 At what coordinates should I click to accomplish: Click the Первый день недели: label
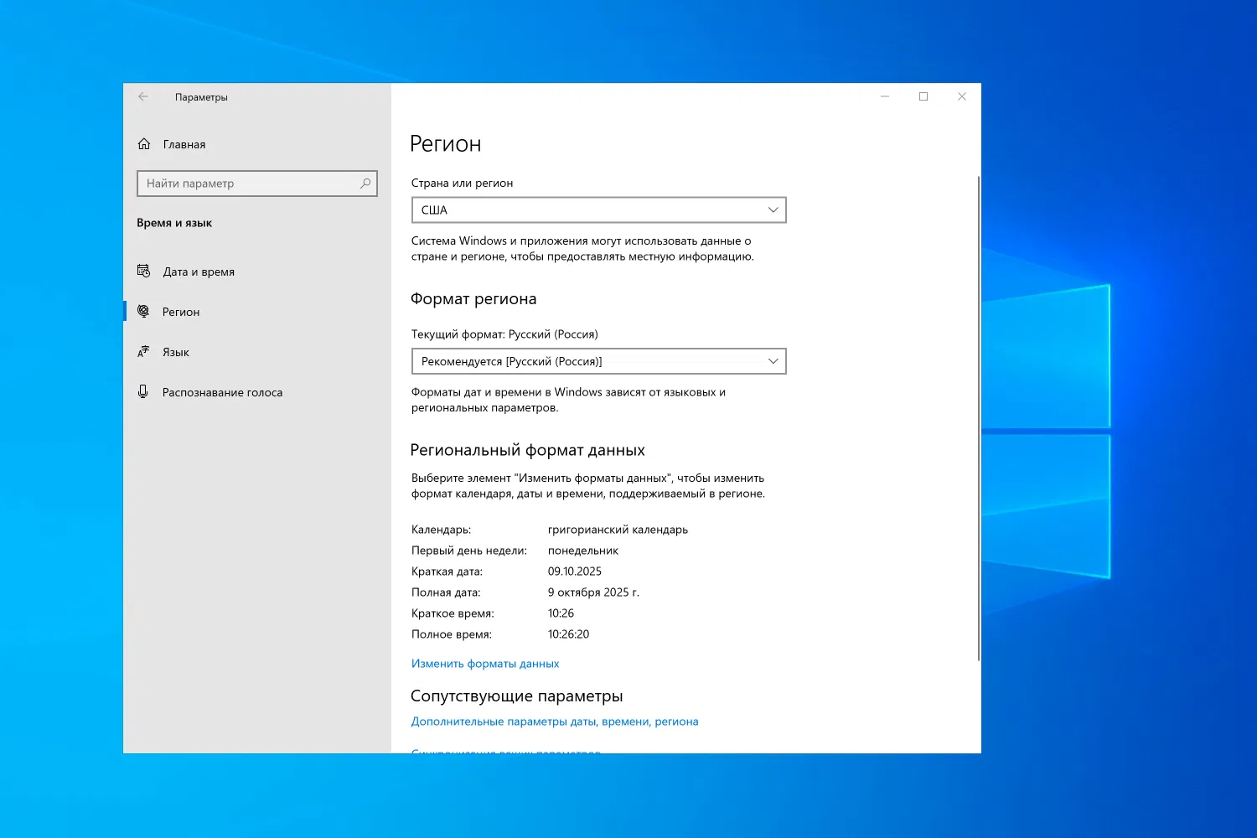click(x=469, y=551)
